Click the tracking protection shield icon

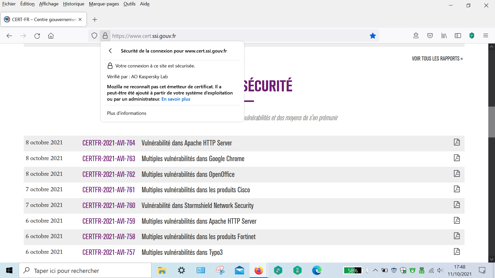click(94, 36)
